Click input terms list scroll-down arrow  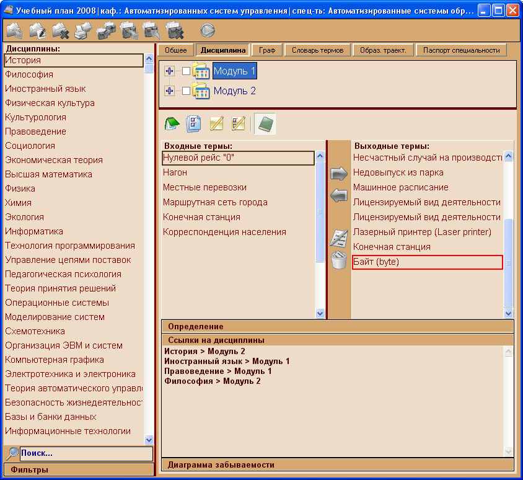click(x=320, y=313)
